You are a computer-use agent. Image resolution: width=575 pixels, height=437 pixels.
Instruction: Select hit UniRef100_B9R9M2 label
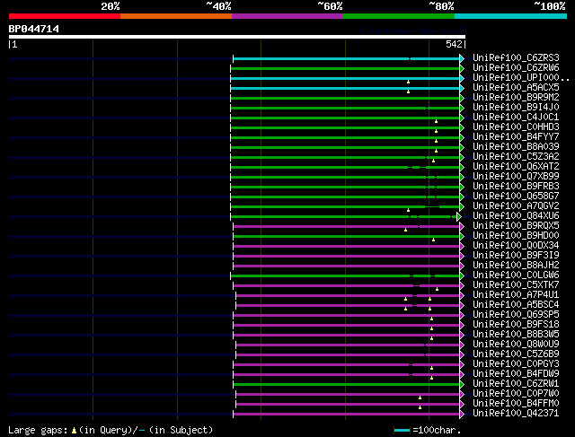516,98
